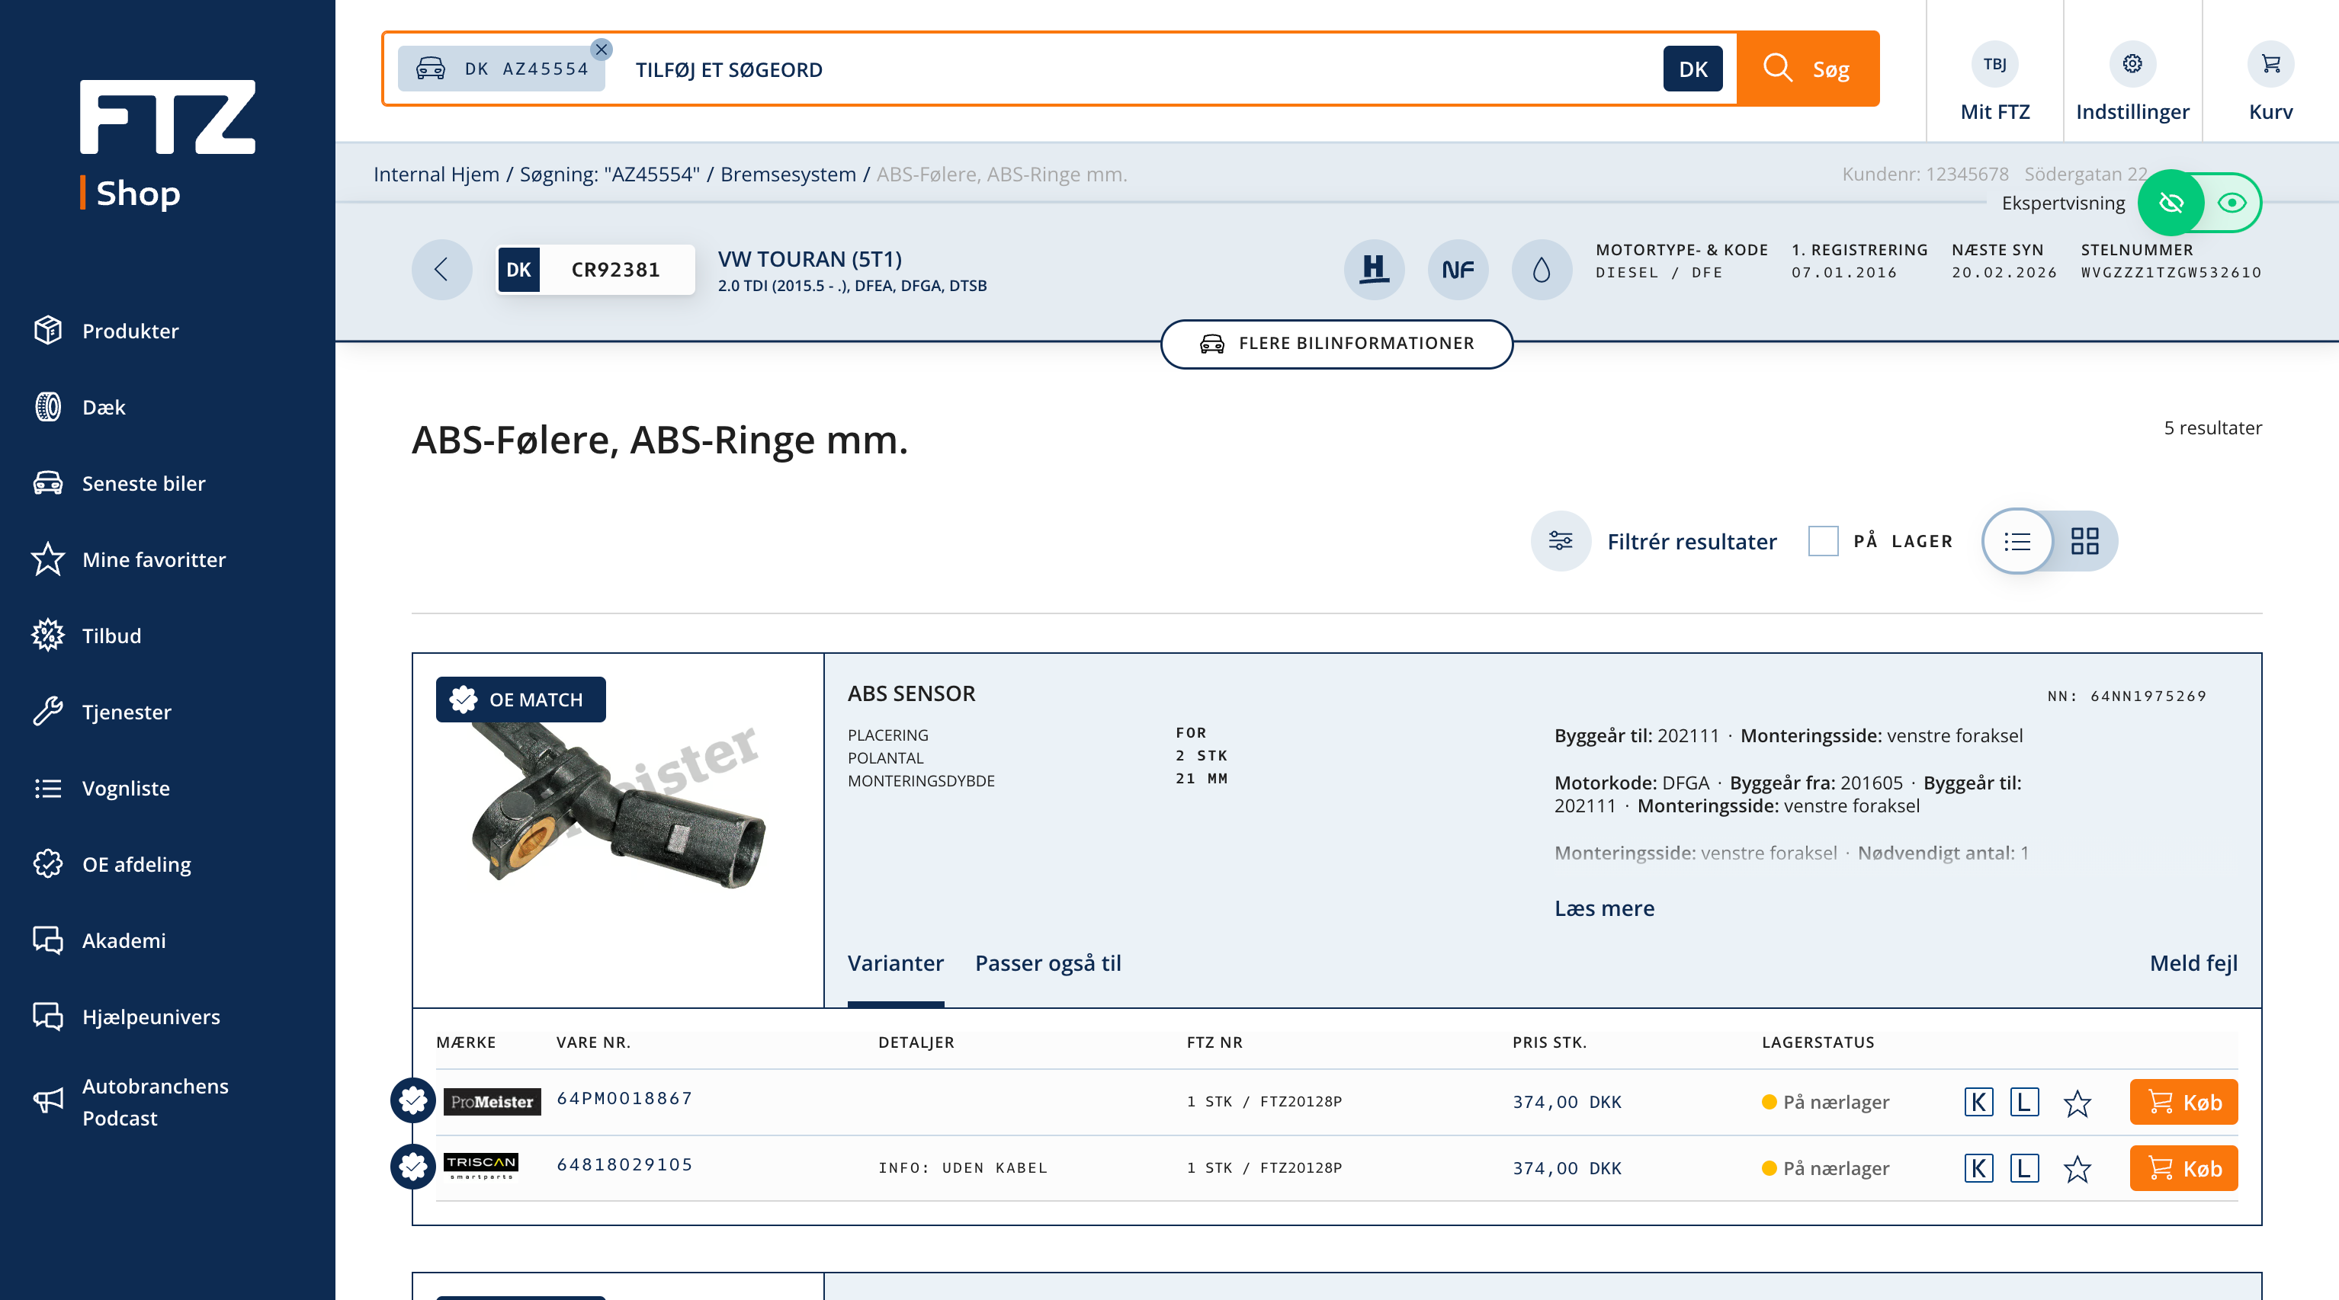Open the DK country selector in search
The width and height of the screenshot is (2339, 1300).
click(x=1692, y=69)
